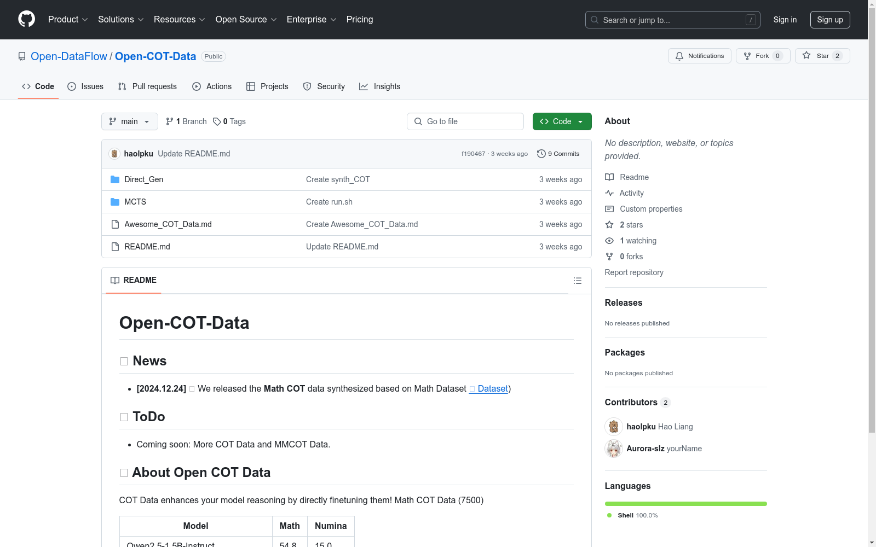Image resolution: width=876 pixels, height=547 pixels.
Task: Open the Activity link
Action: 624,193
